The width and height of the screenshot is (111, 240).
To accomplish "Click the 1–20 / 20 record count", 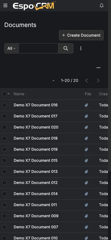I will click(70, 80).
